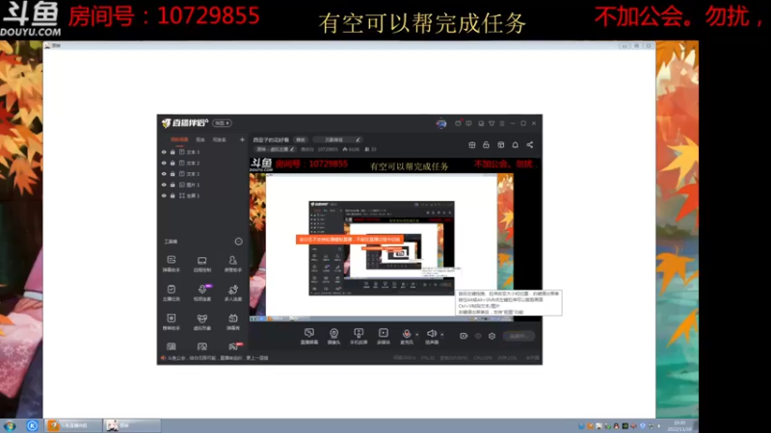This screenshot has height=433, width=771.
Task: Switch to second scene tab
Action: [x=200, y=140]
